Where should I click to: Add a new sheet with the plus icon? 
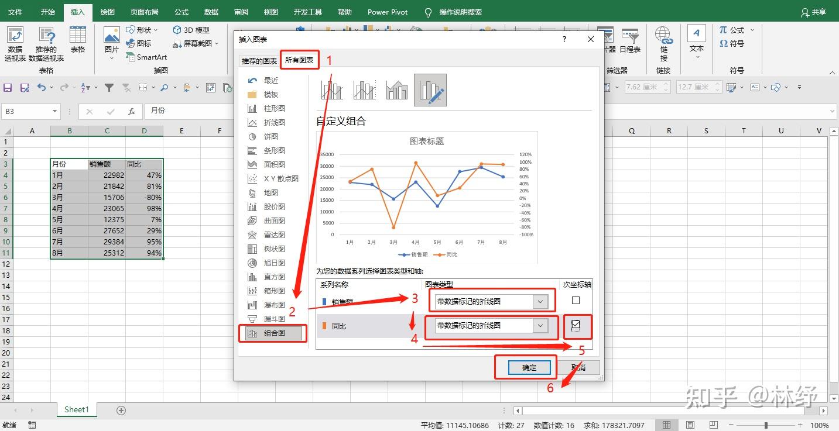click(121, 411)
